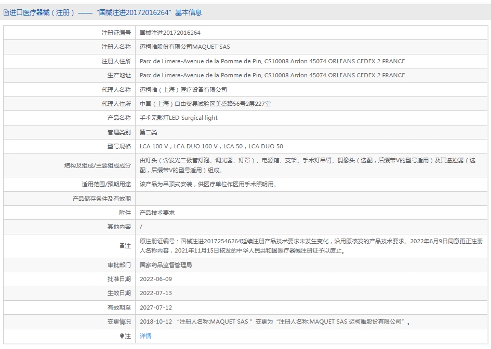Viewport: 491px width, 349px height.
Task: Click the bulb icon beside 注 label
Action: (122, 336)
